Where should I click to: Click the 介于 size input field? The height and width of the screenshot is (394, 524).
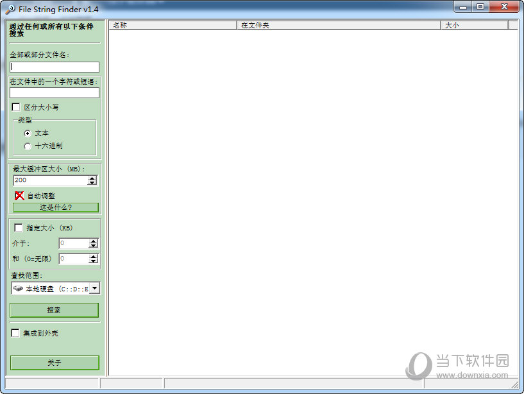click(x=74, y=243)
